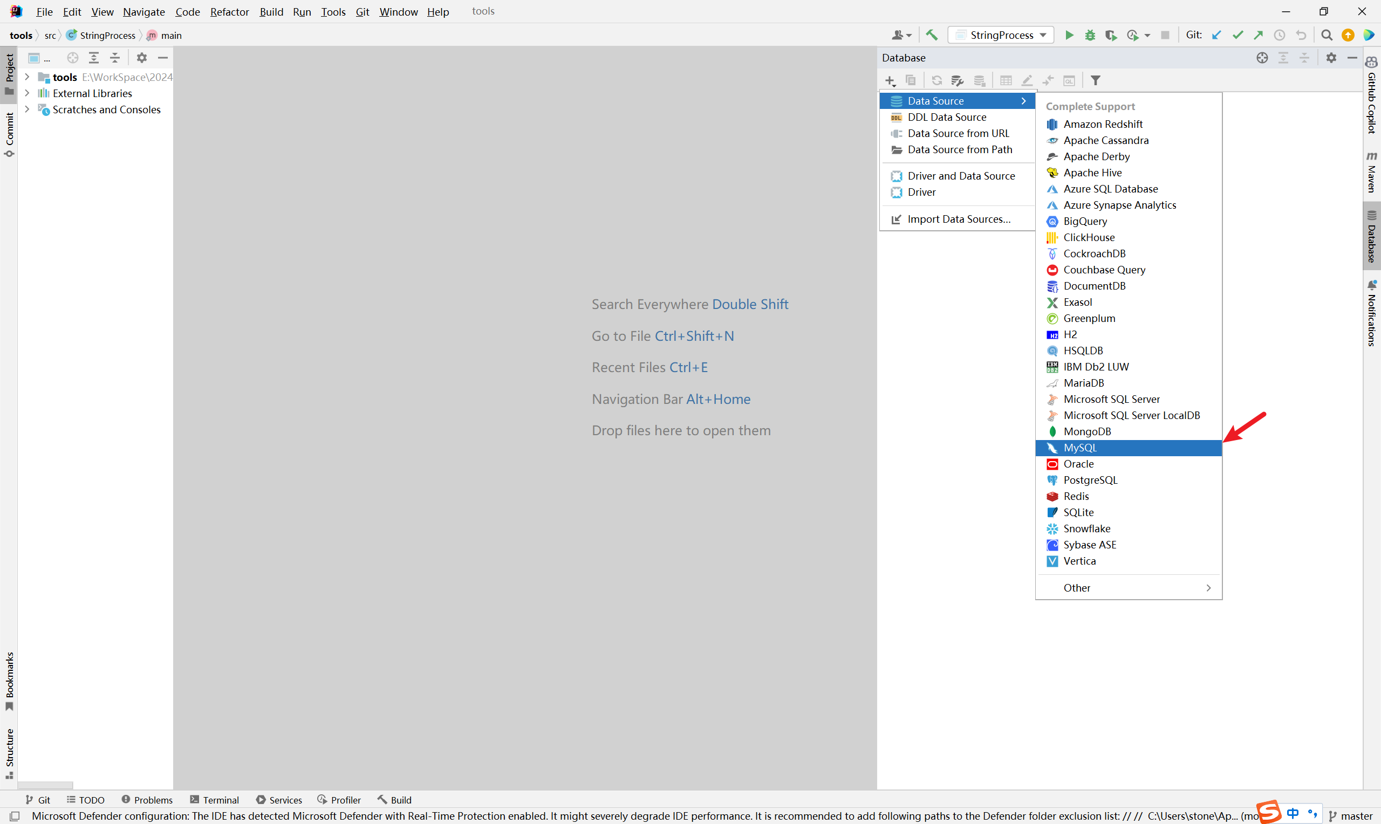Click the Project panel horizontal scrollbar

pyautogui.click(x=45, y=785)
